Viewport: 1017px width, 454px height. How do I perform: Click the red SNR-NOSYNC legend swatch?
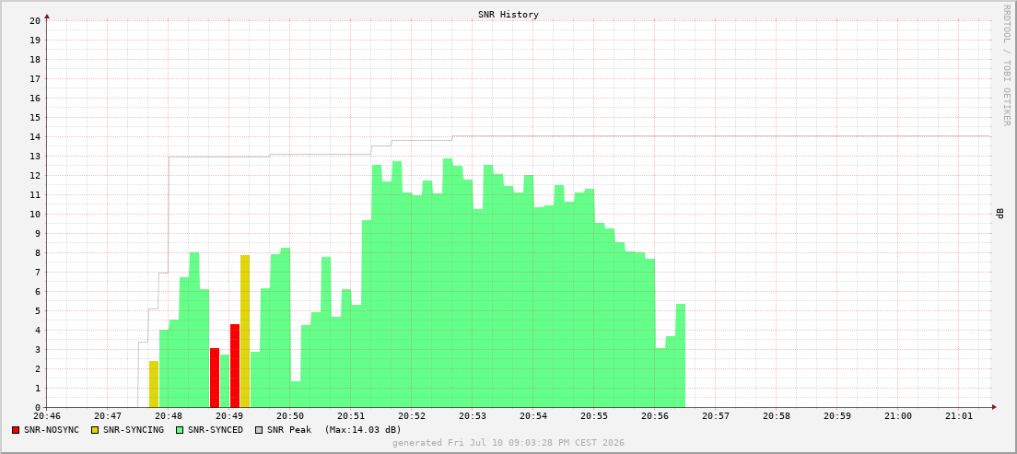[x=16, y=429]
